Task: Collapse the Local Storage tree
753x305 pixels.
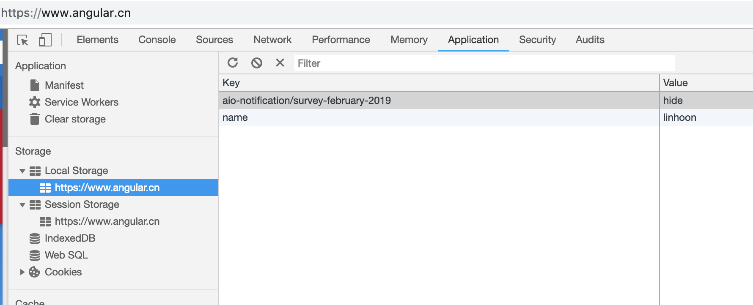Action: (x=22, y=171)
